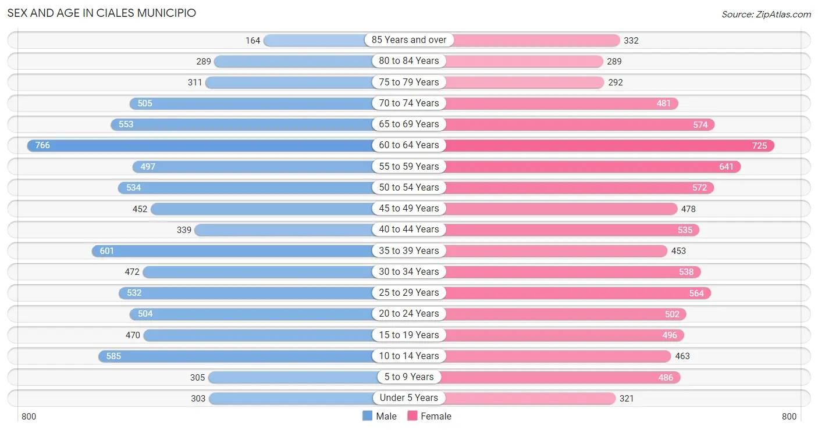Toggle the Female series legend label
818x430 pixels.
[436, 416]
